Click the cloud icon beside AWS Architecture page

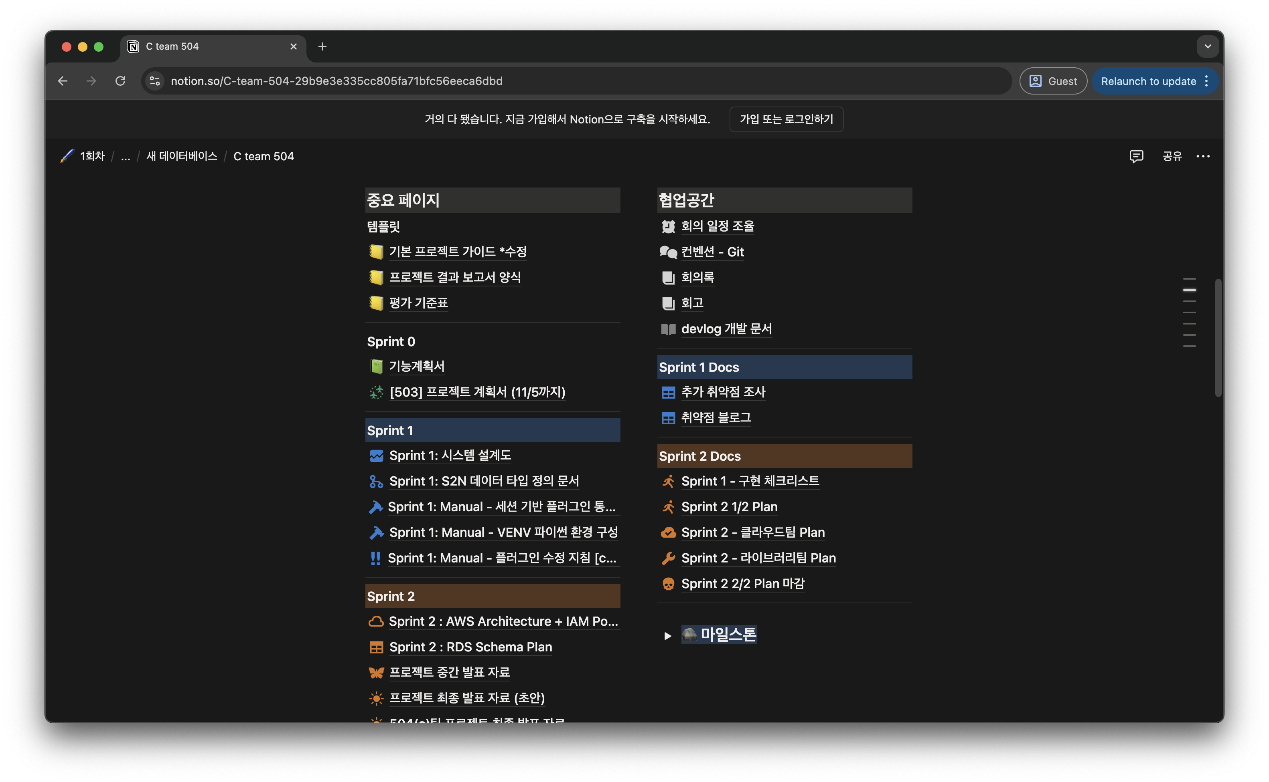pyautogui.click(x=376, y=622)
